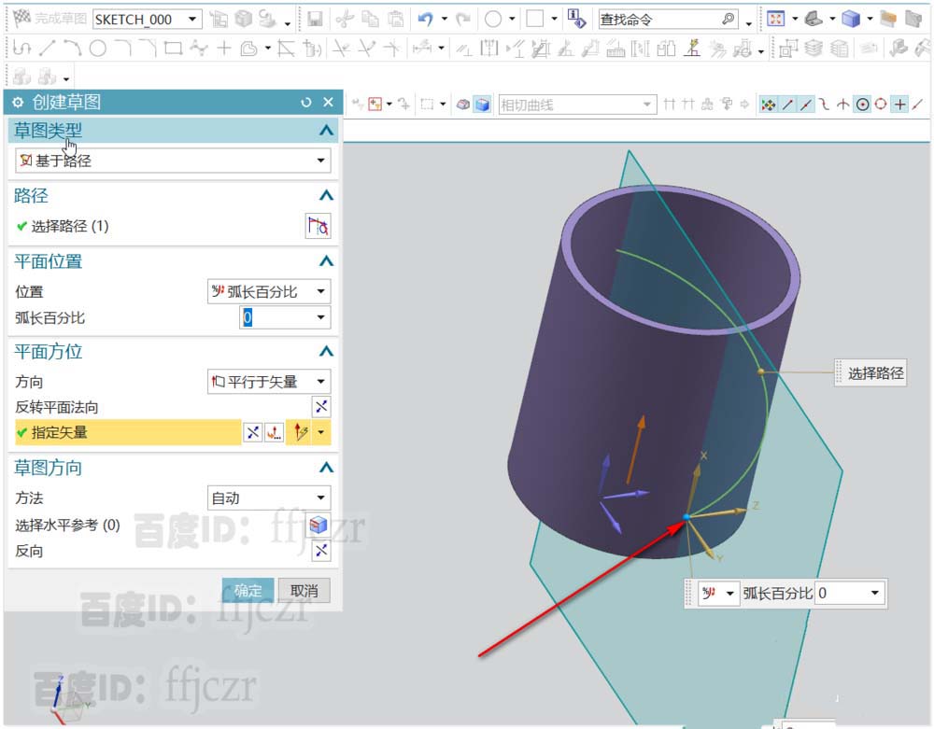
Task: Toggle the snap to end point option
Action: coord(787,105)
